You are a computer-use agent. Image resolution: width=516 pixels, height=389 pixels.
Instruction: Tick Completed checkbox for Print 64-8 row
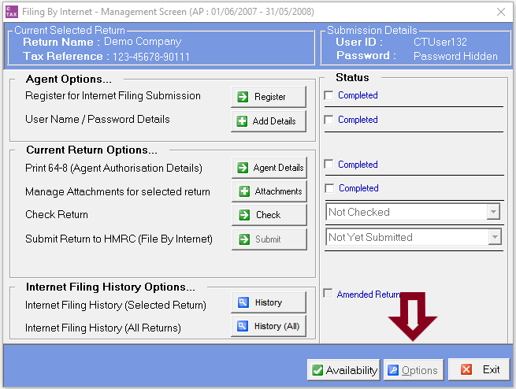pyautogui.click(x=329, y=164)
